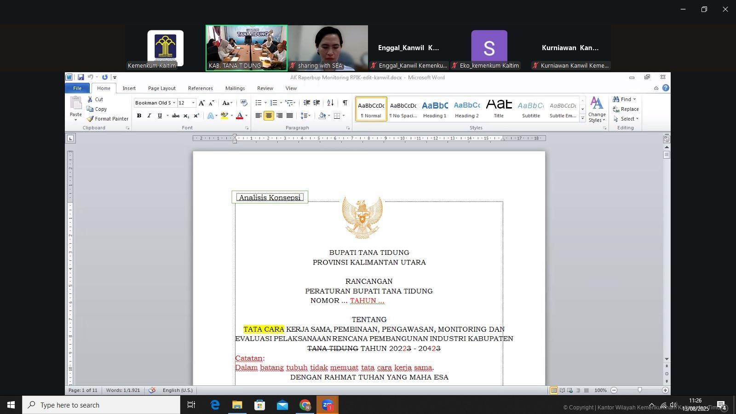The height and width of the screenshot is (414, 736).
Task: Switch to Web Layout view icon
Action: (x=570, y=391)
